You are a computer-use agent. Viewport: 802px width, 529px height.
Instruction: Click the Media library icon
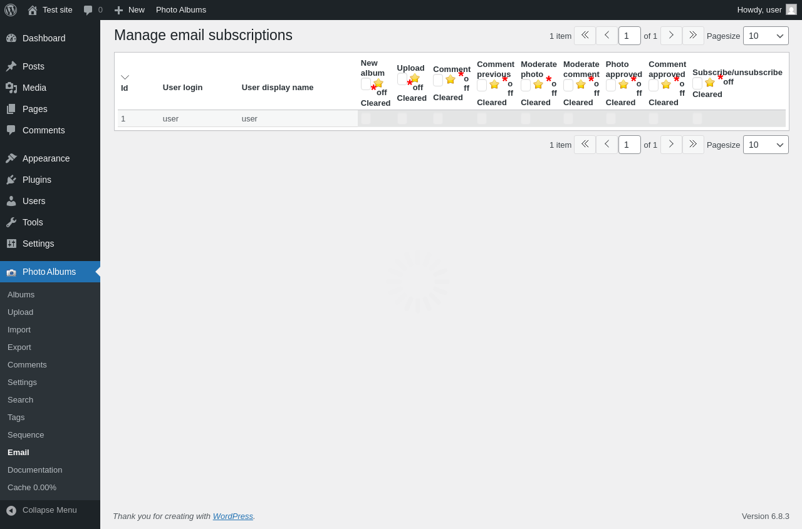(11, 88)
